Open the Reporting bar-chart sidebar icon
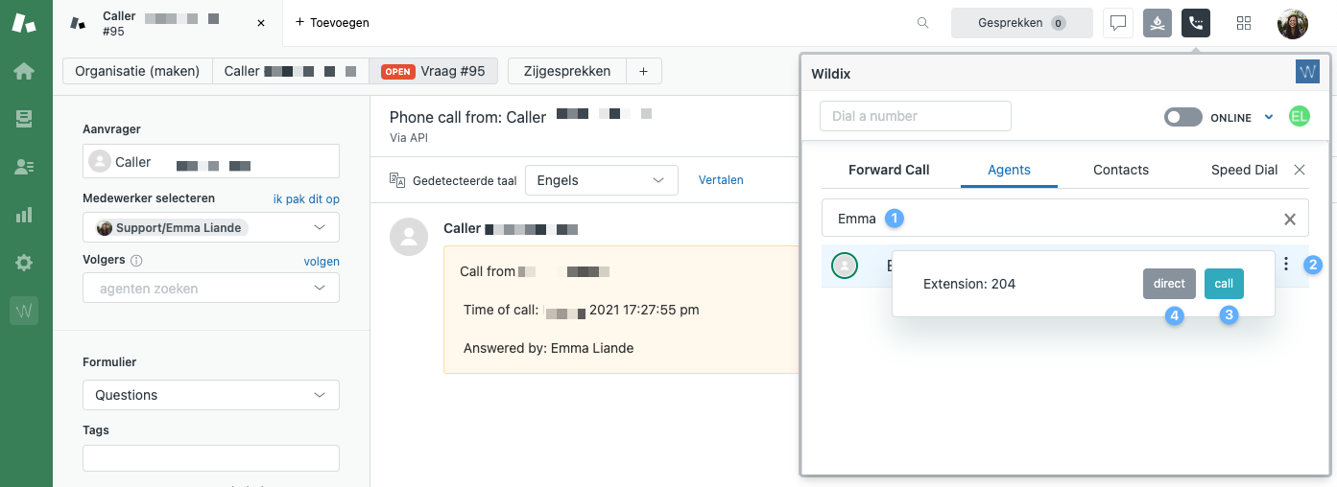The width and height of the screenshot is (1337, 487). click(x=24, y=215)
